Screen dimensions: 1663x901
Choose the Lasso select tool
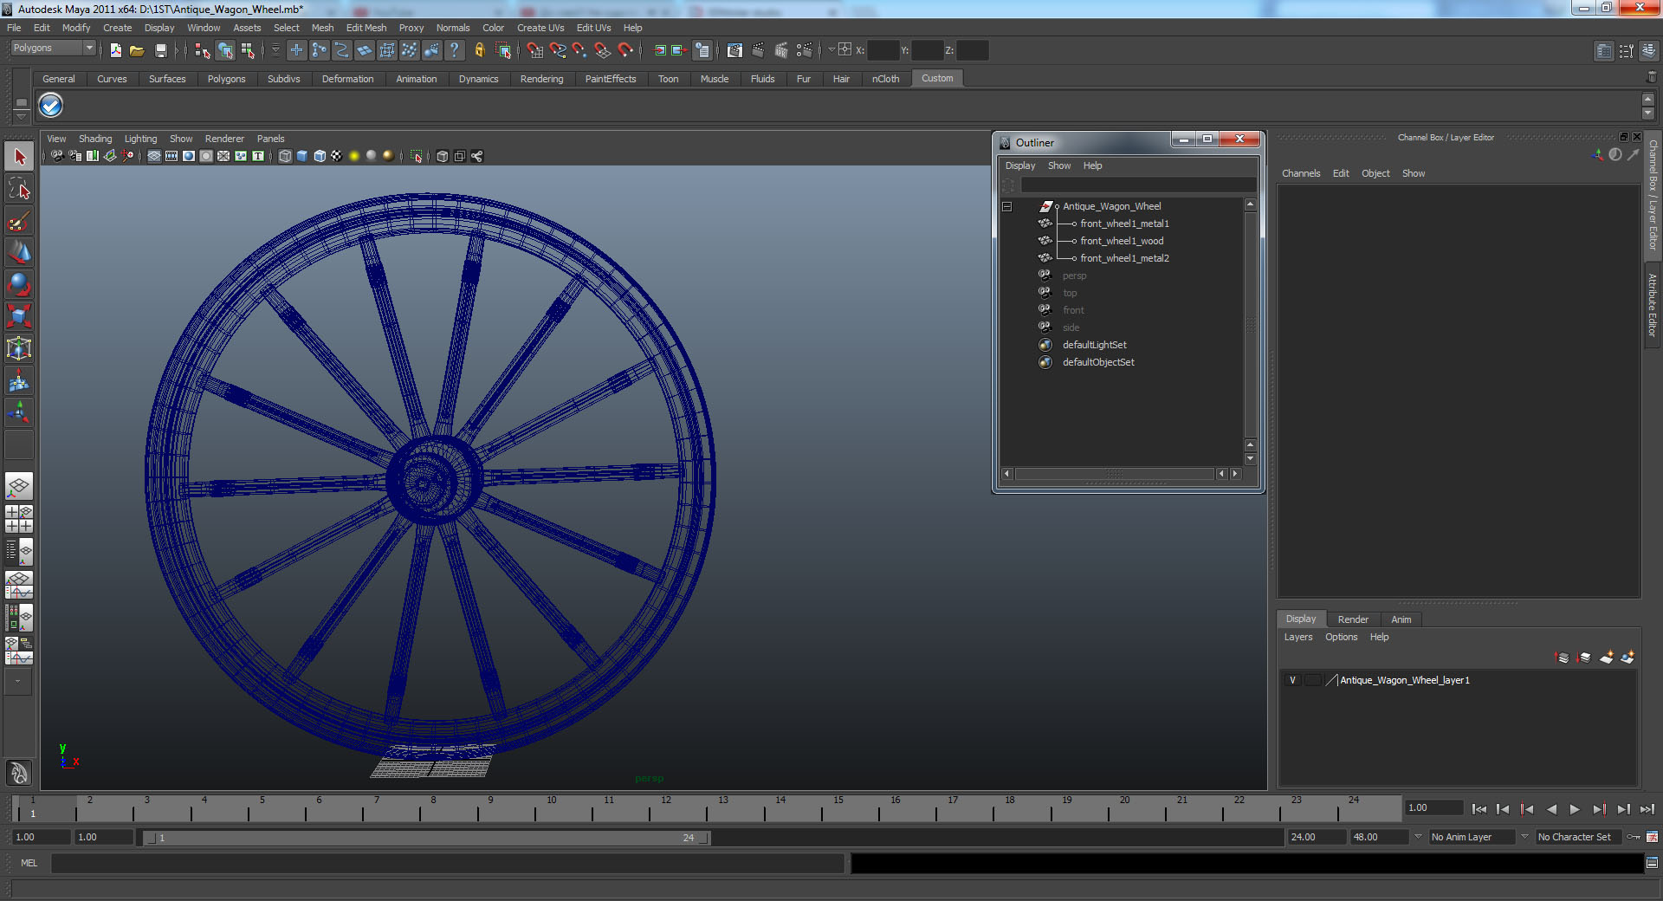[x=19, y=189]
